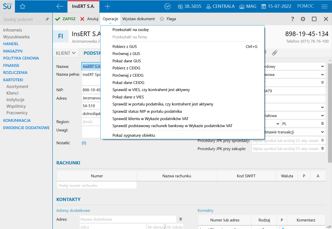Expand the KLIENT dropdown

pos(66,53)
